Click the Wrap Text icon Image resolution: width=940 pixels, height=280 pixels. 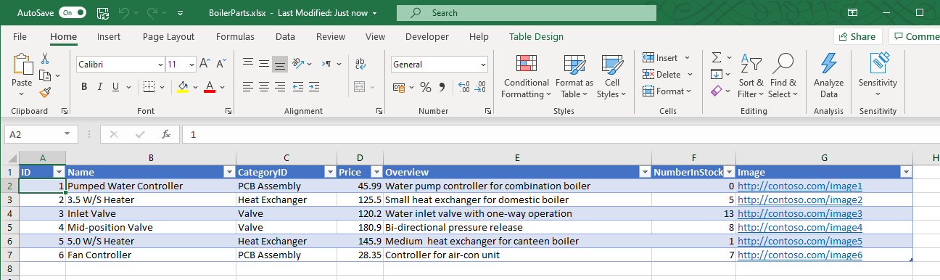(x=361, y=64)
